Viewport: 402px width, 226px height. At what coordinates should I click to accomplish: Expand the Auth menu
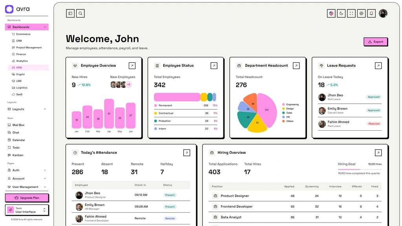click(x=27, y=170)
